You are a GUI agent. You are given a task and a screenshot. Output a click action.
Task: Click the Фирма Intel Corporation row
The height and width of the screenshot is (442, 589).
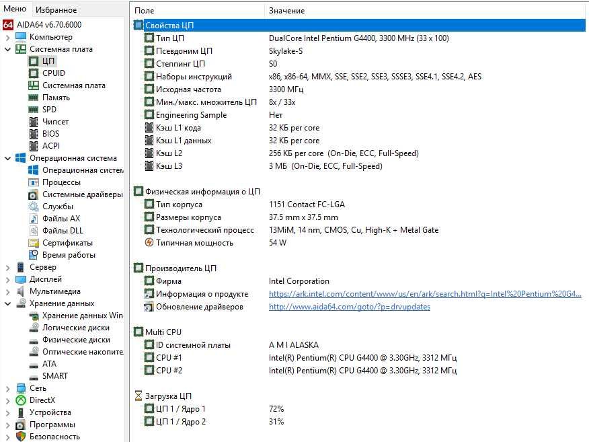(x=359, y=281)
